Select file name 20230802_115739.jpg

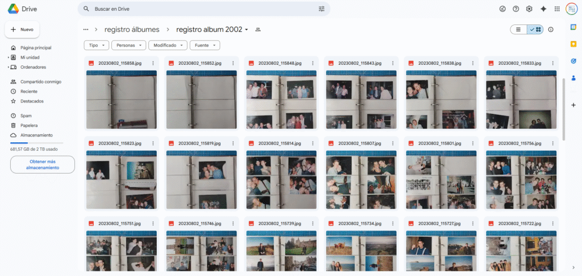(x=280, y=223)
